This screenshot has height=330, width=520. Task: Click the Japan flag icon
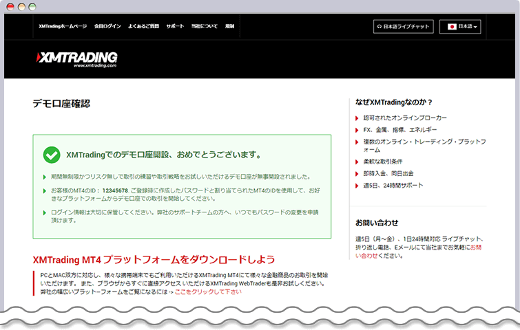pos(452,27)
